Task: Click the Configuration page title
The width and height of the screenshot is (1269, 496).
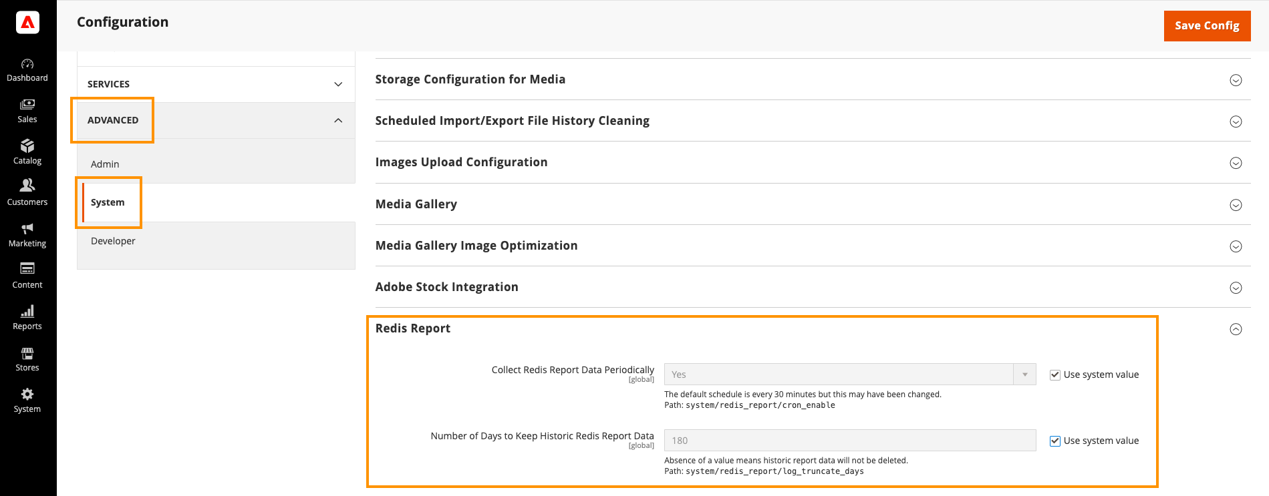Action: 123,22
